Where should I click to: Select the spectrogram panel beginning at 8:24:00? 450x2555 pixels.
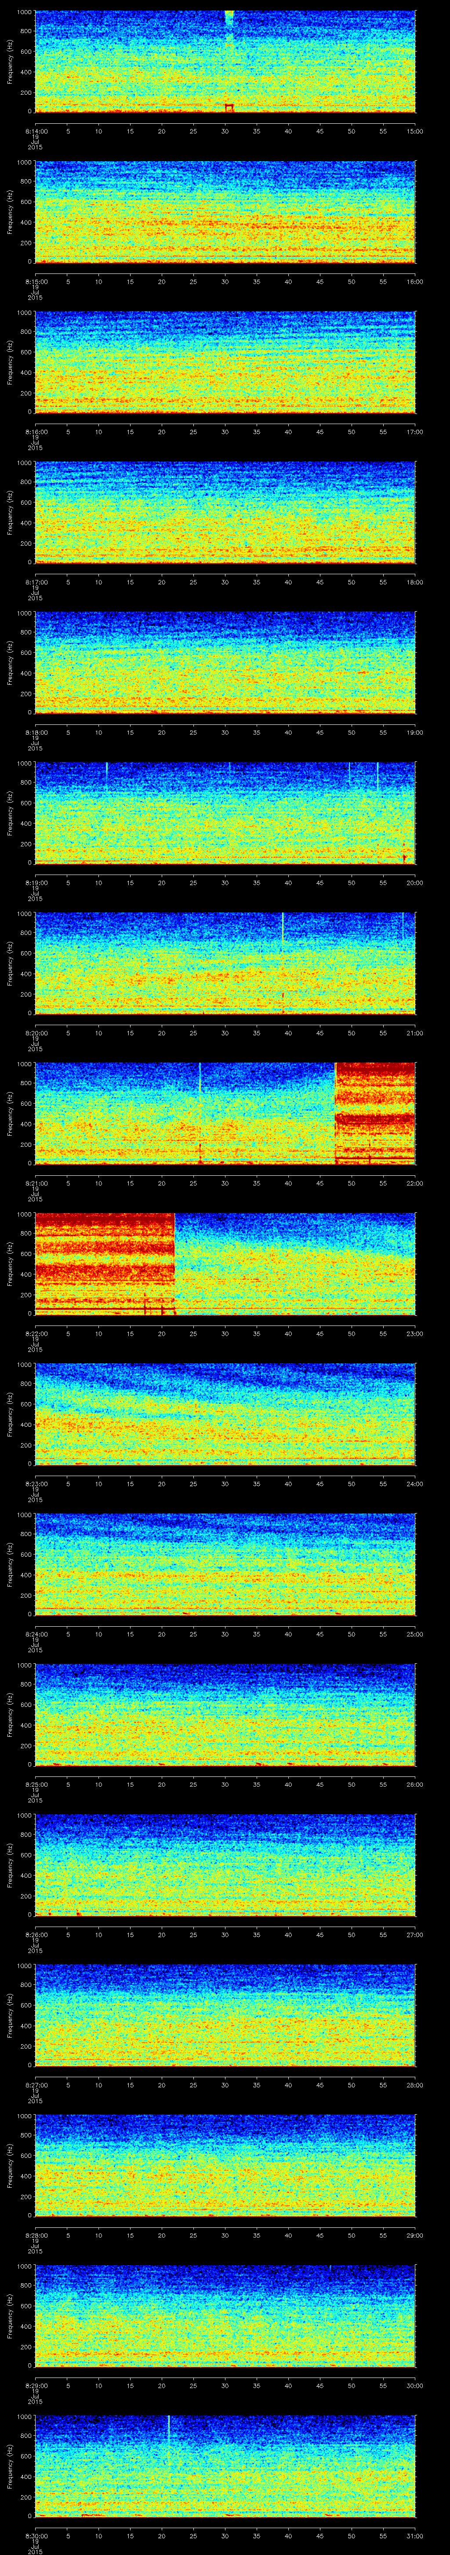(x=225, y=1565)
